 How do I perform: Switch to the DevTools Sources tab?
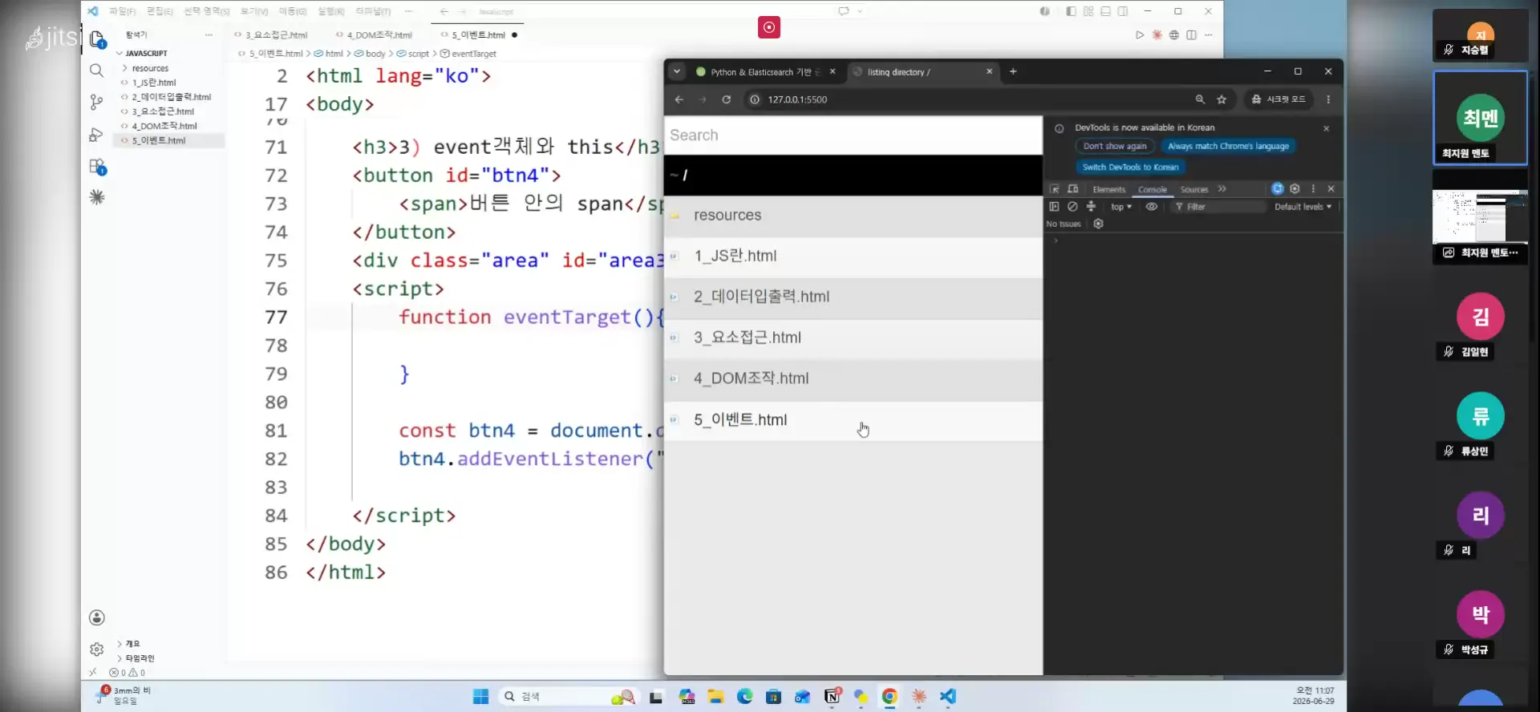point(1193,189)
